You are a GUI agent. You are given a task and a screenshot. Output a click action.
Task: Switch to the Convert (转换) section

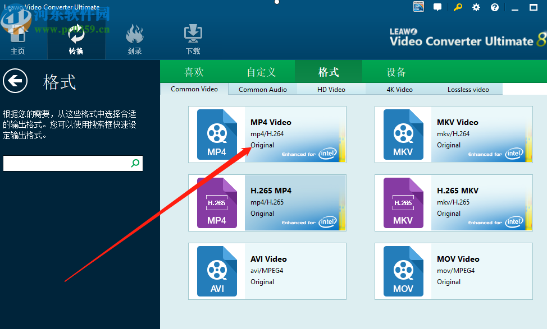pos(76,39)
